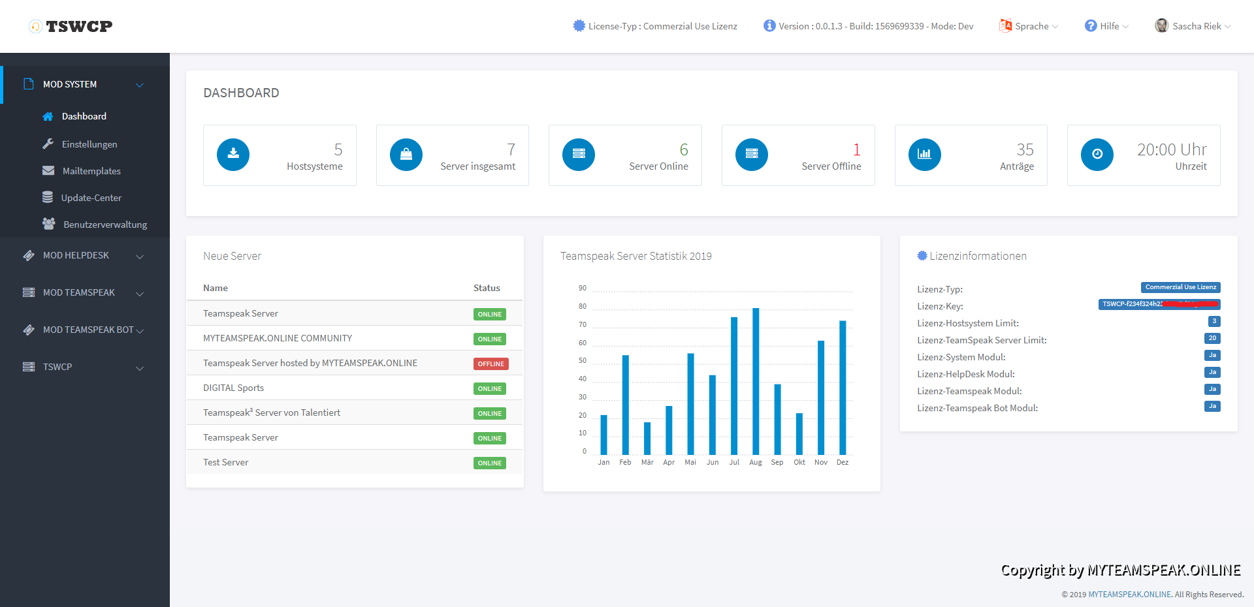The image size is (1254, 607).
Task: Click the TSWCP logo in header
Action: pyautogui.click(x=71, y=26)
